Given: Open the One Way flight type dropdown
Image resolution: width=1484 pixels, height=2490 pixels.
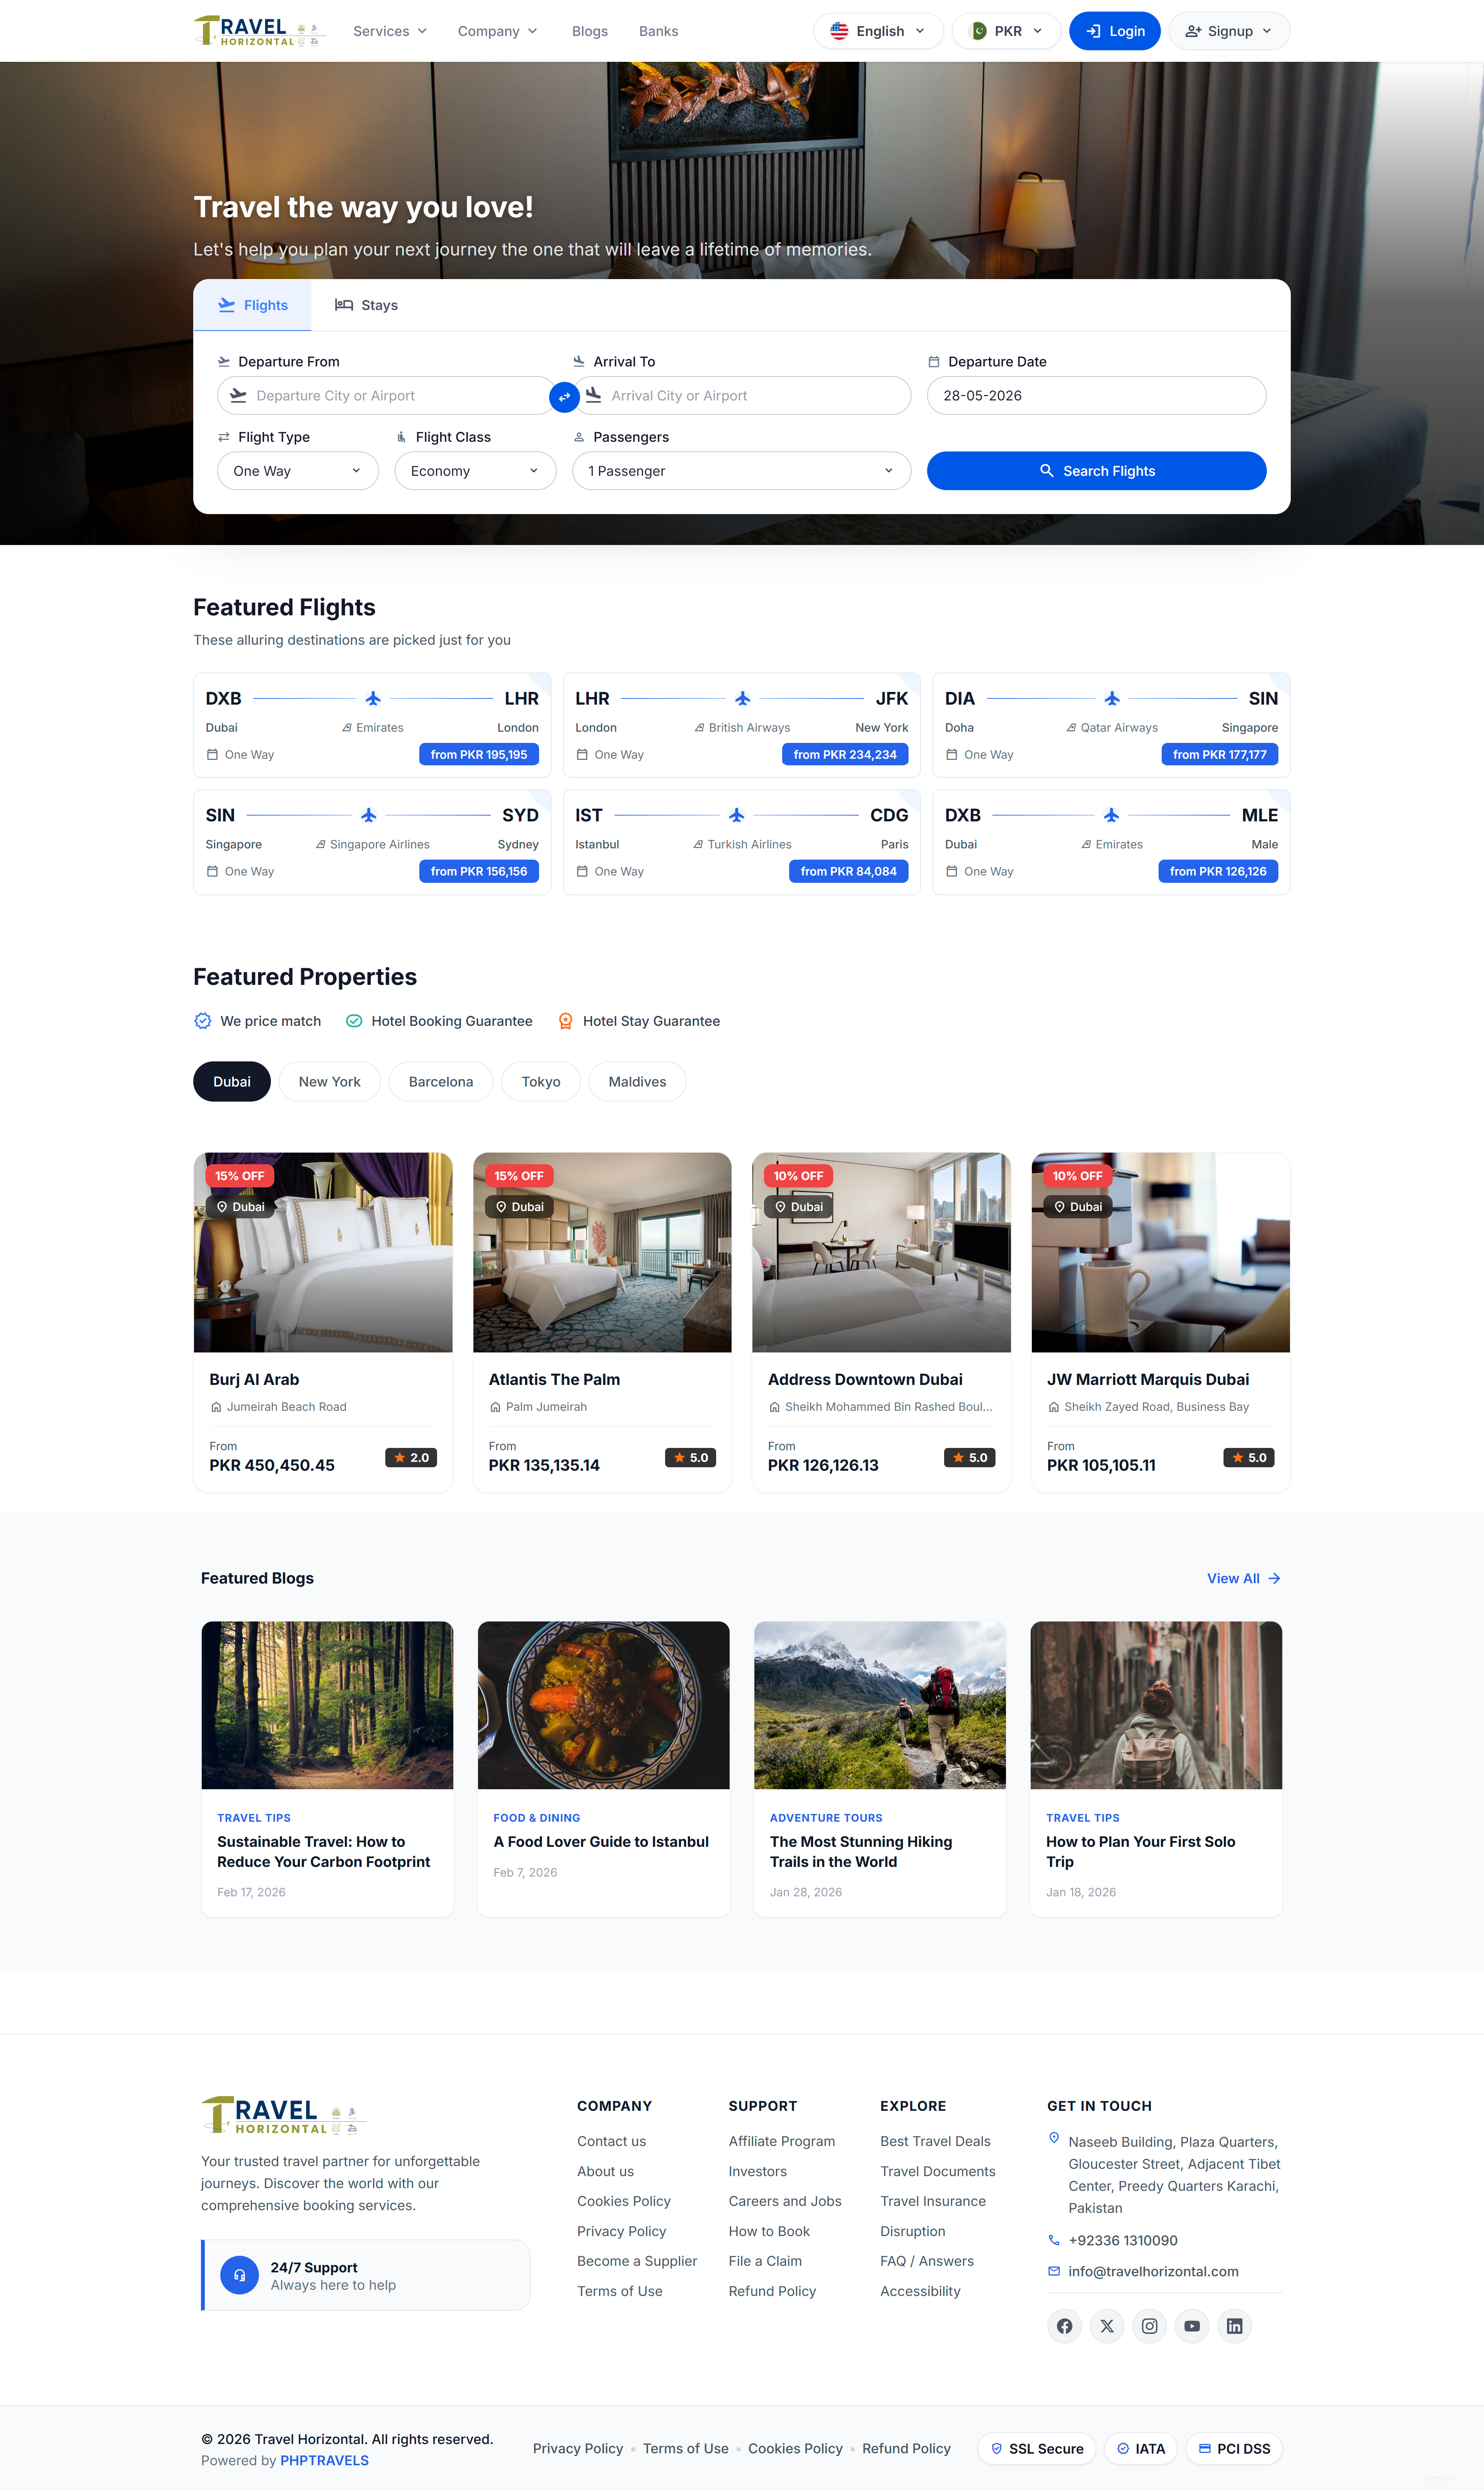Looking at the screenshot, I should point(297,471).
